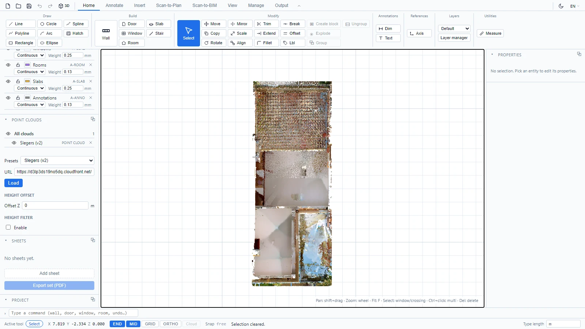Open the Default layer dropdown
Viewport: 585px width, 329px height.
click(x=454, y=29)
